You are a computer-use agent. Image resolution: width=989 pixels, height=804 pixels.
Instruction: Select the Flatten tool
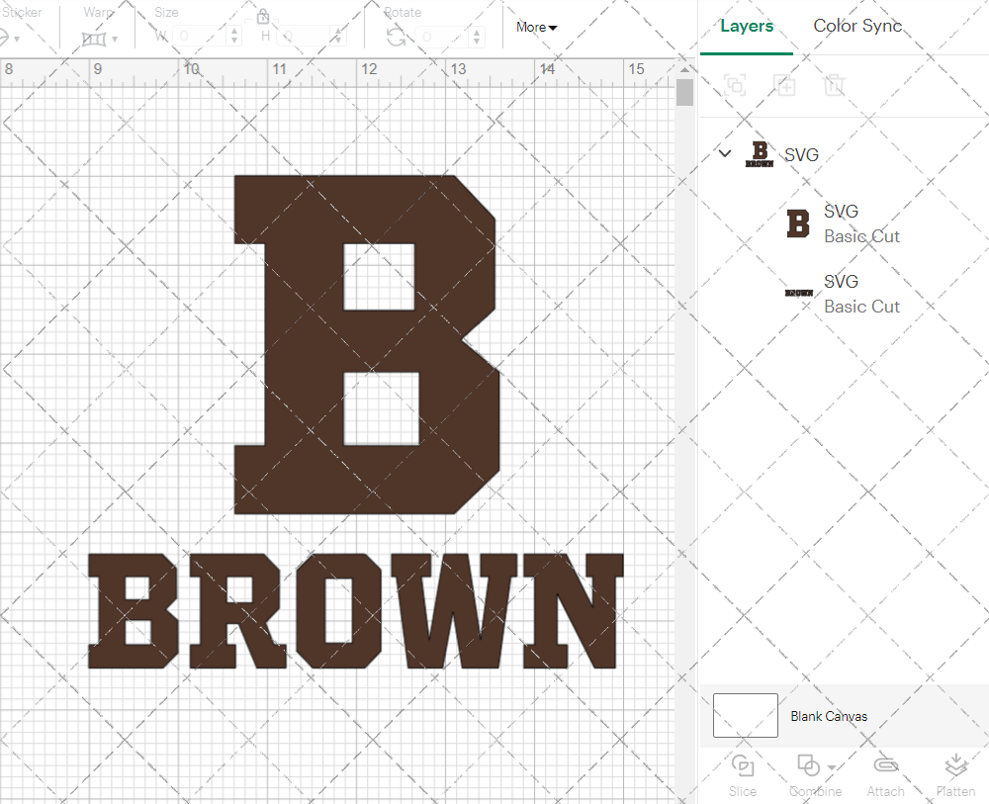pos(955,774)
